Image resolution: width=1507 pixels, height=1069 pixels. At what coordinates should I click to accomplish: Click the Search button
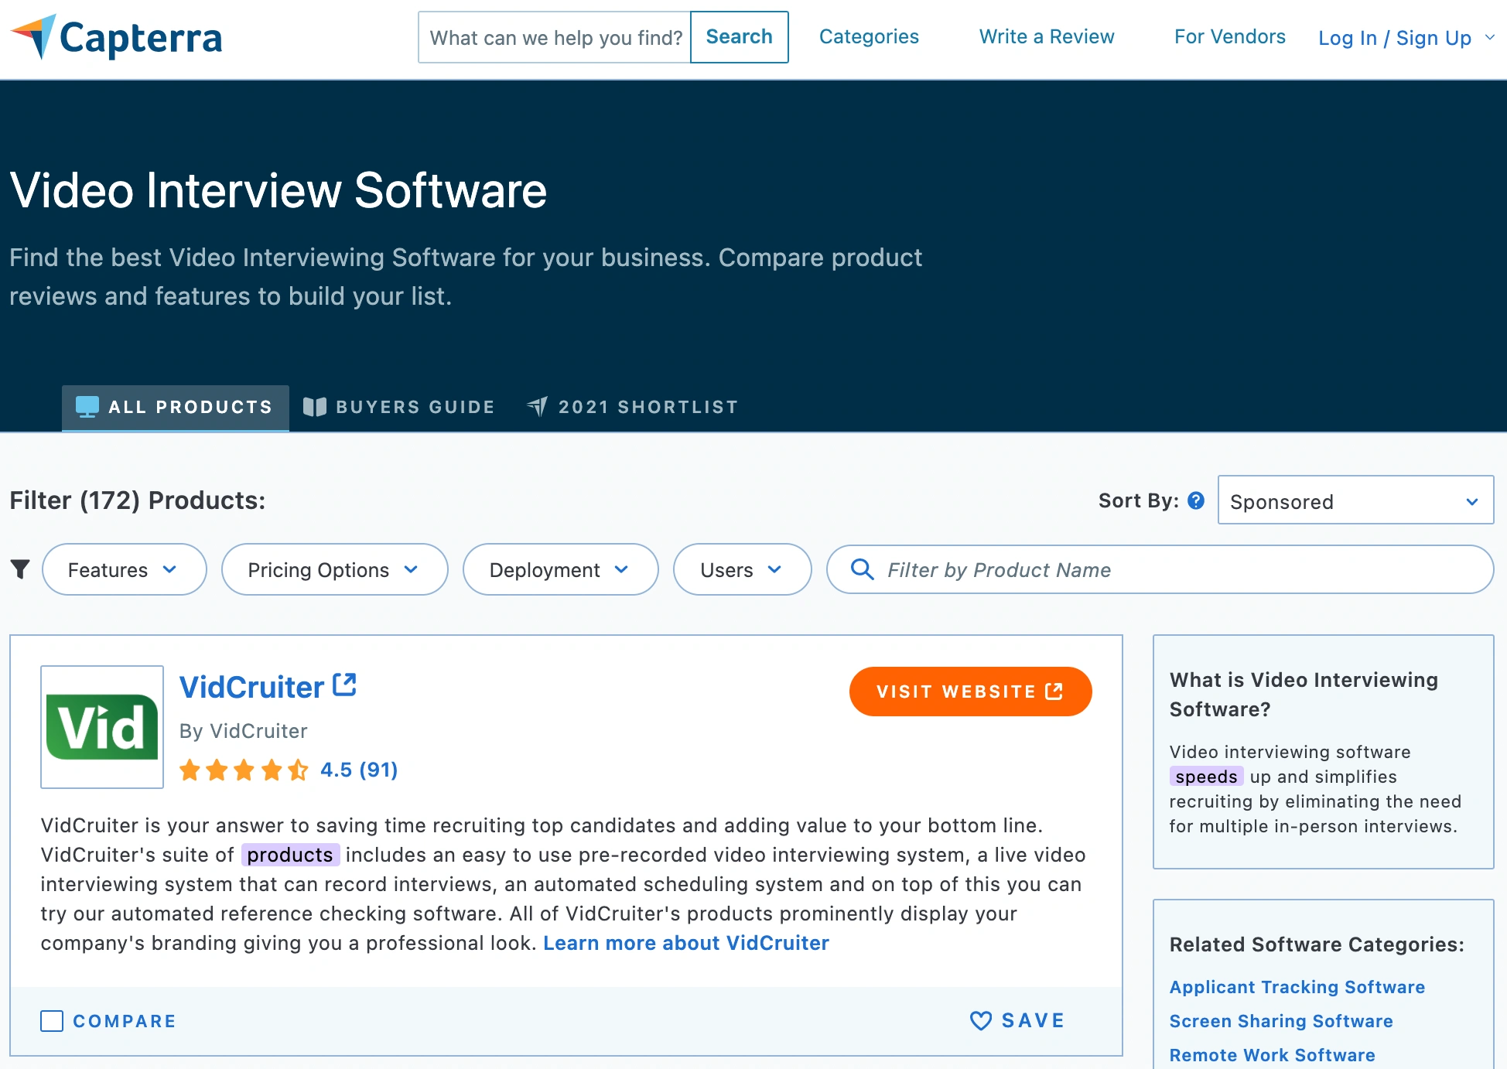point(740,37)
